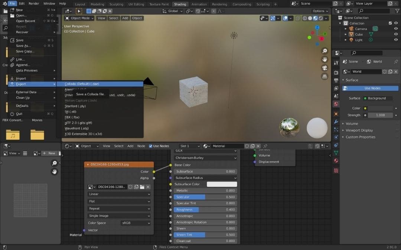Adjust the Roughness slider value
This screenshot has width=401, height=250.
[x=205, y=210]
